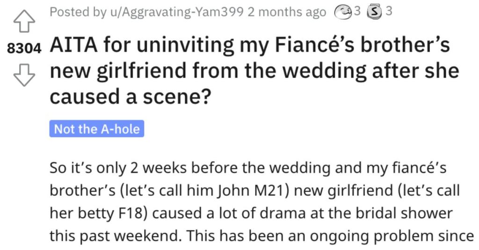Click 'bridal shower' in the body text
This screenshot has width=479, height=250.
point(405,213)
